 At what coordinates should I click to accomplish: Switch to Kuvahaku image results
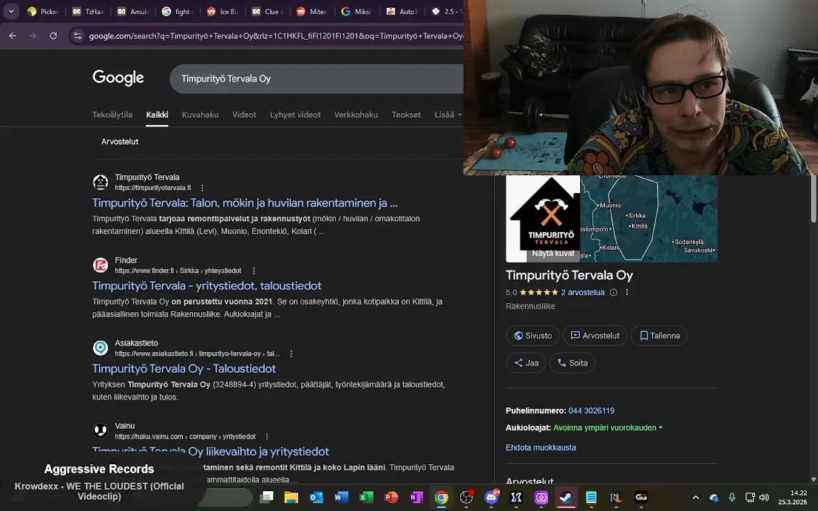(200, 115)
